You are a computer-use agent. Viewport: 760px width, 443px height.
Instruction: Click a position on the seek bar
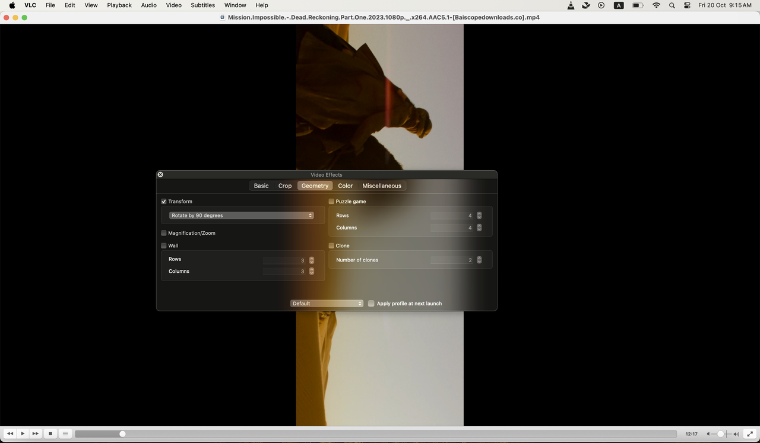(356, 434)
